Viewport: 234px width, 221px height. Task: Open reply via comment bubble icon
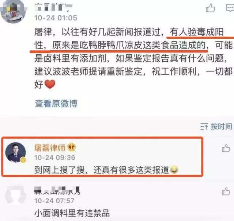[x=230, y=8]
